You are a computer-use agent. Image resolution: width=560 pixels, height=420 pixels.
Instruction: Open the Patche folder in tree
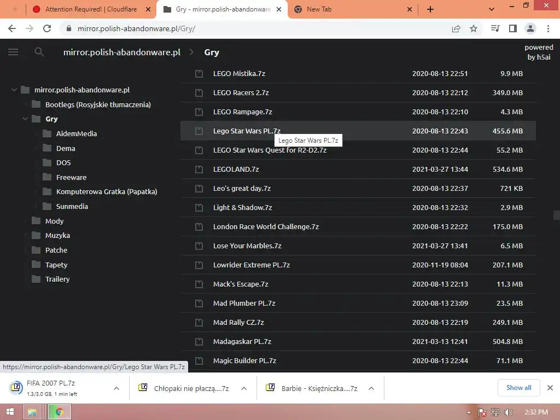(56, 250)
